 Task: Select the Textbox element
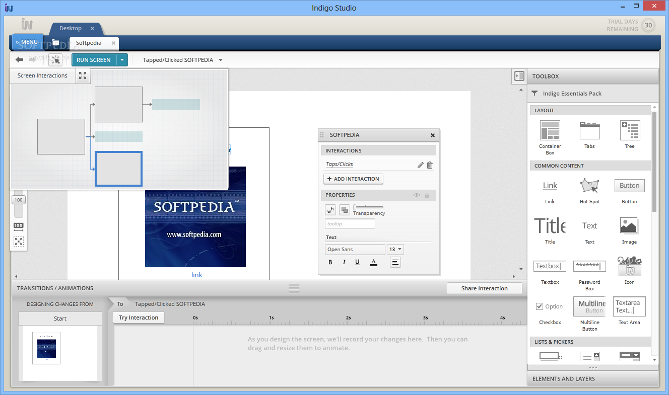(x=550, y=272)
